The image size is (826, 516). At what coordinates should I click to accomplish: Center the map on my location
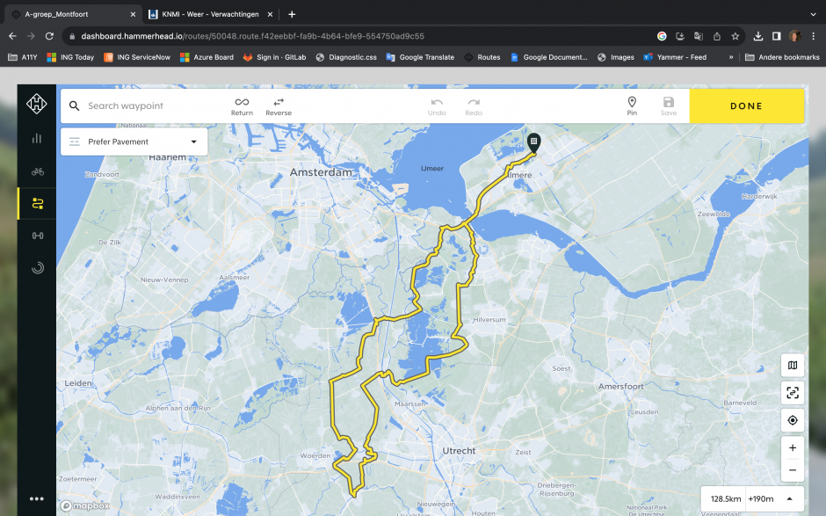pyautogui.click(x=793, y=420)
